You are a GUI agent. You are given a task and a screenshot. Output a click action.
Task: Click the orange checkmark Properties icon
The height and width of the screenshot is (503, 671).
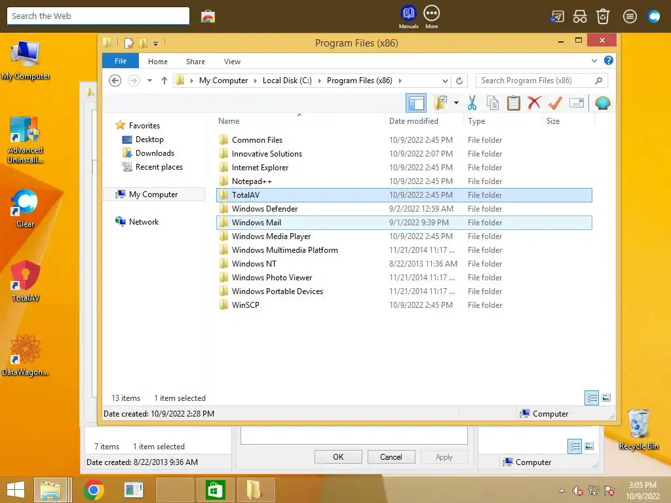click(x=555, y=103)
